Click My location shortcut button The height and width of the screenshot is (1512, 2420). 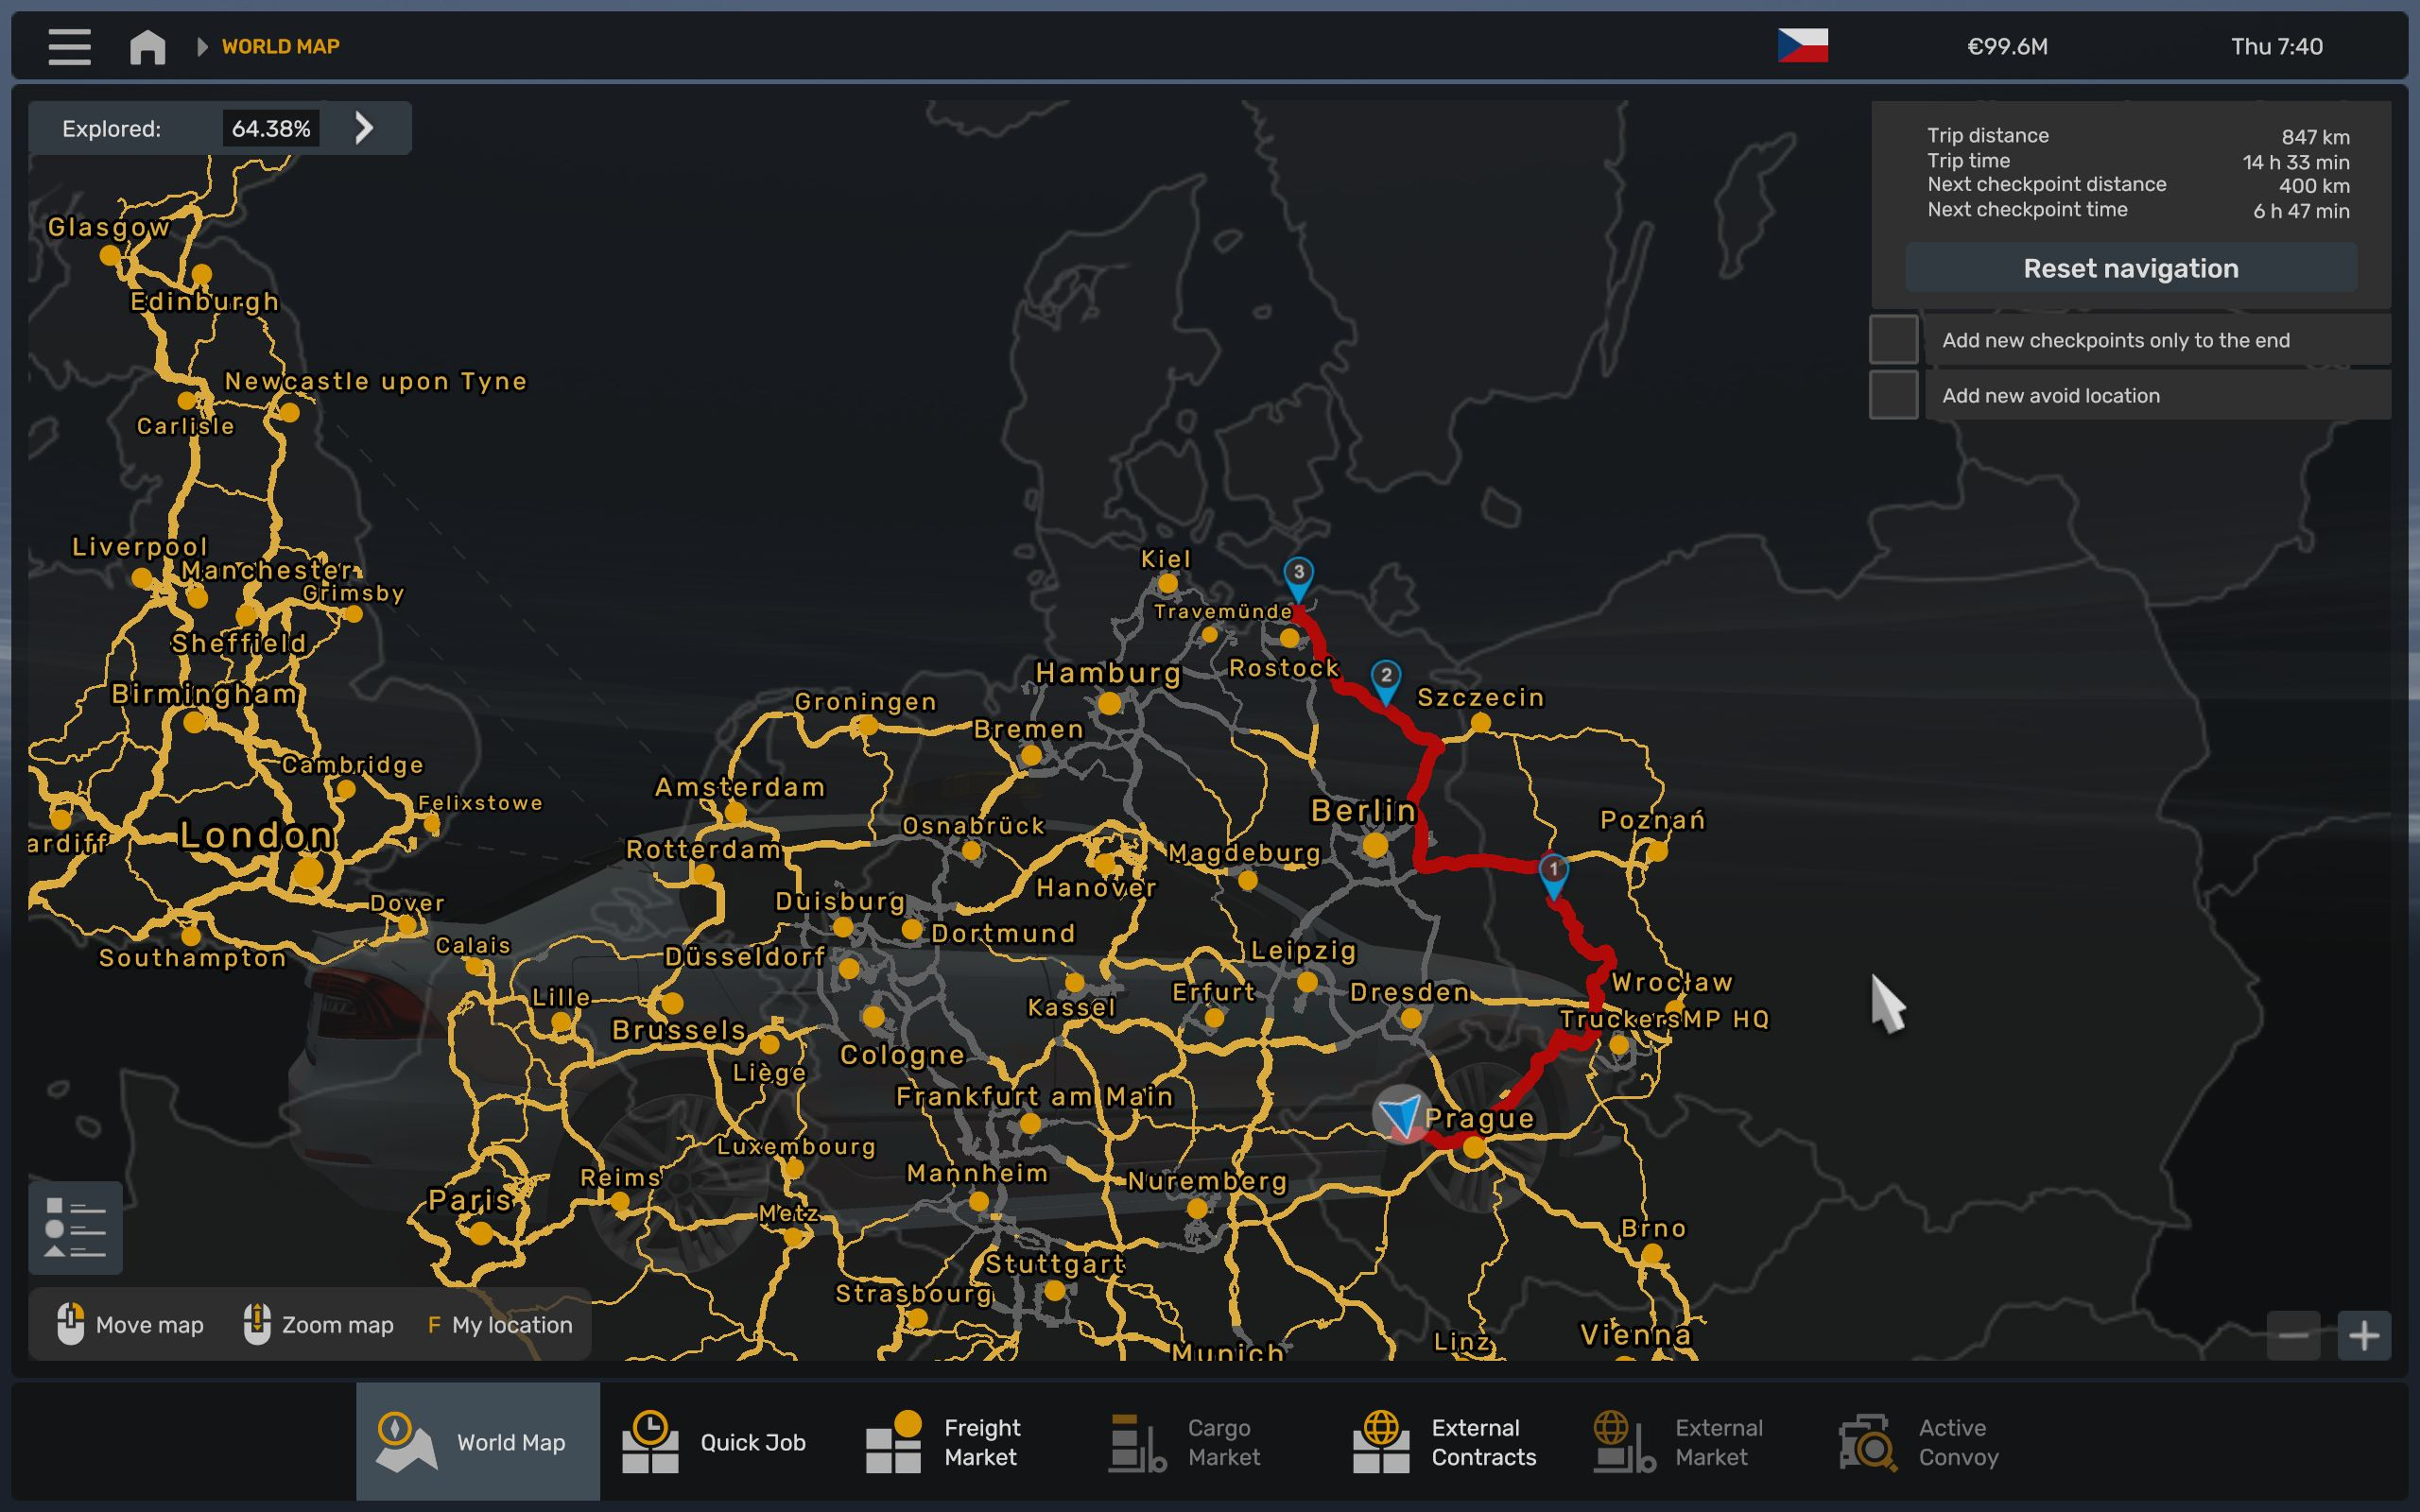tap(500, 1324)
